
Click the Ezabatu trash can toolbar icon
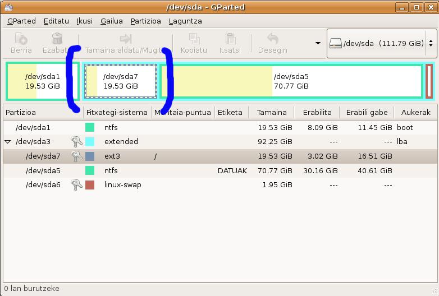click(57, 39)
